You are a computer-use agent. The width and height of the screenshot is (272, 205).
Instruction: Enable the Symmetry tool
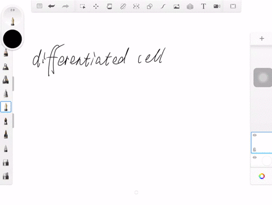pyautogui.click(x=136, y=6)
